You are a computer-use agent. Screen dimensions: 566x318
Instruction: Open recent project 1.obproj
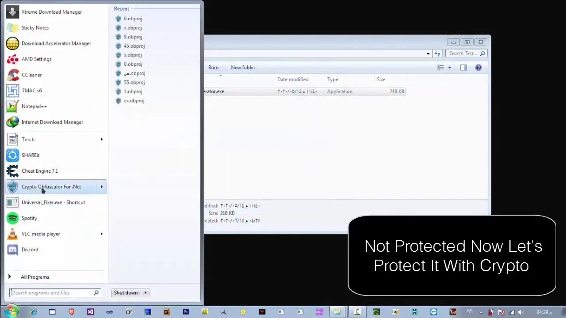pyautogui.click(x=133, y=91)
